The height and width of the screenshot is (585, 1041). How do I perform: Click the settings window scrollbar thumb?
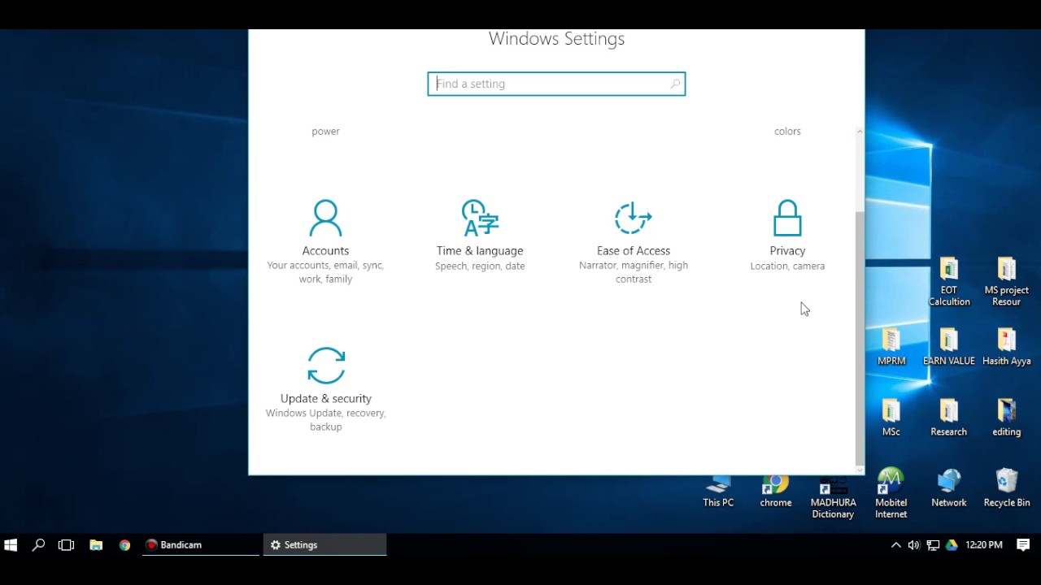860,336
